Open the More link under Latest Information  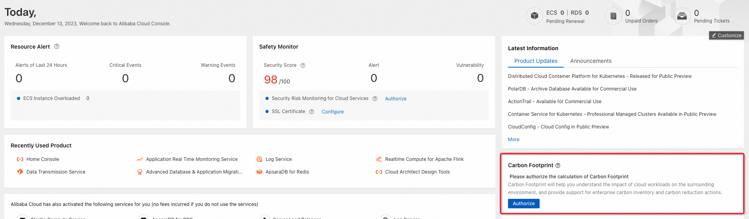514,140
